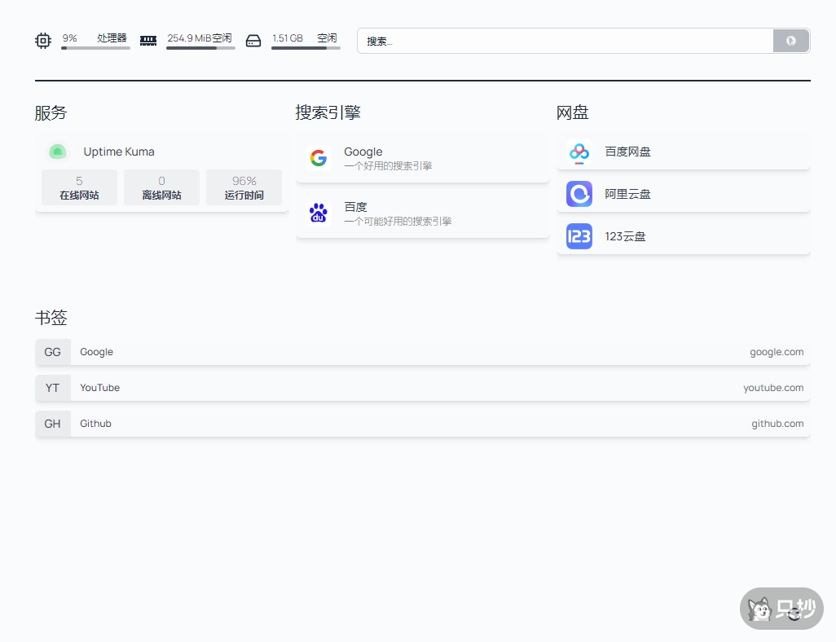
Task: Open the github.com bookmark link
Action: point(777,424)
